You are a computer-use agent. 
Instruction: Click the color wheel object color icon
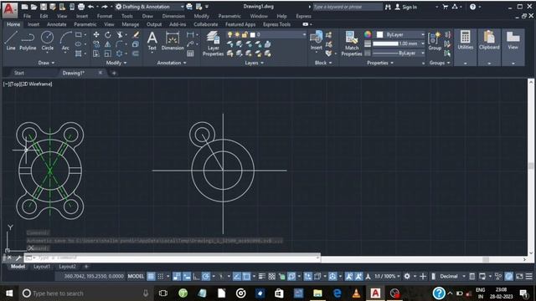[368, 34]
